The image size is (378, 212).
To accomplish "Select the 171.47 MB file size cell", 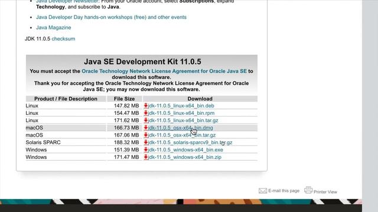I will pos(126,157).
